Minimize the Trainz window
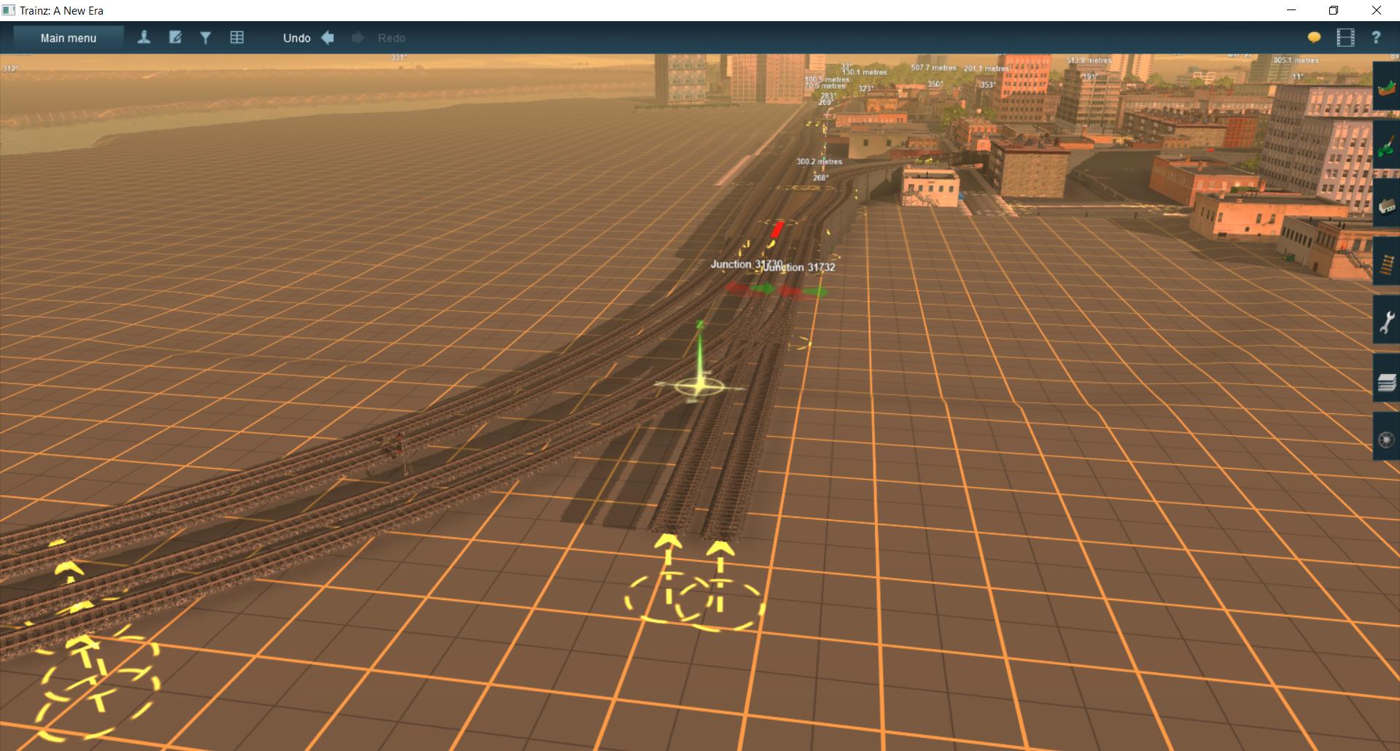Viewport: 1400px width, 751px height. pos(1291,10)
